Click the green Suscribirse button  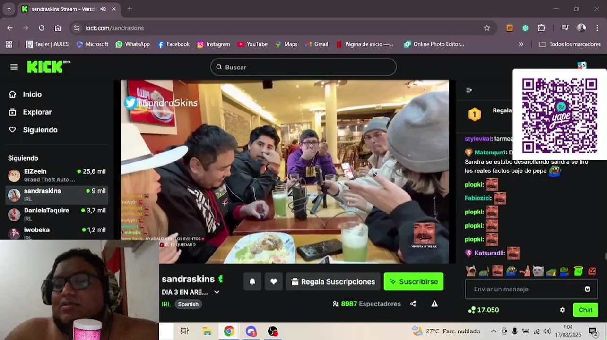click(414, 281)
